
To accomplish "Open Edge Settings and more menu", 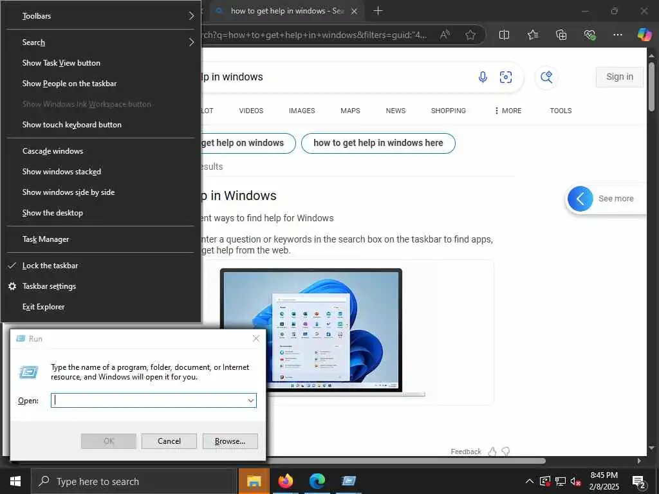I will [x=618, y=35].
